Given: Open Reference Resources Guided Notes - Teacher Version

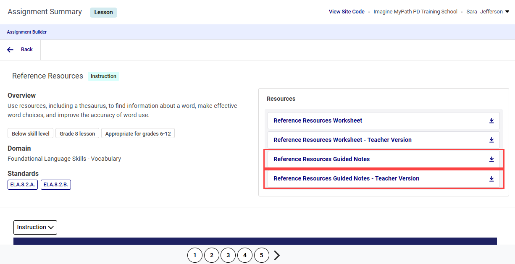Looking at the screenshot, I should coord(346,178).
